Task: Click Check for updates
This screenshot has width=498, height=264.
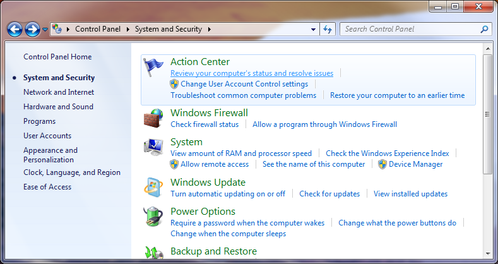Action: tap(329, 194)
